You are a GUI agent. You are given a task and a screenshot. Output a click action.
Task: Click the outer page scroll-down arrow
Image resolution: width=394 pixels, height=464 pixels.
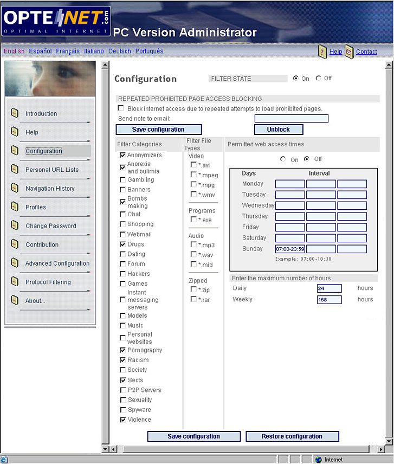pos(389,441)
